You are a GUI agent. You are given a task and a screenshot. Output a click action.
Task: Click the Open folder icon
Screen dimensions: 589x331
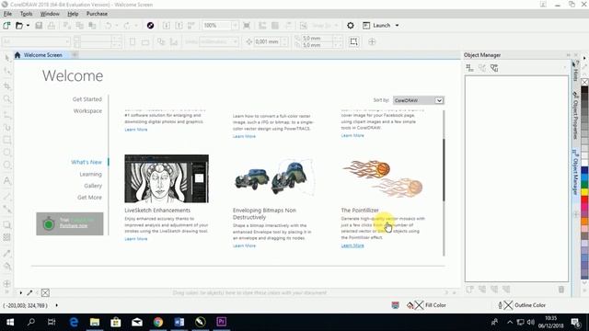click(x=18, y=26)
